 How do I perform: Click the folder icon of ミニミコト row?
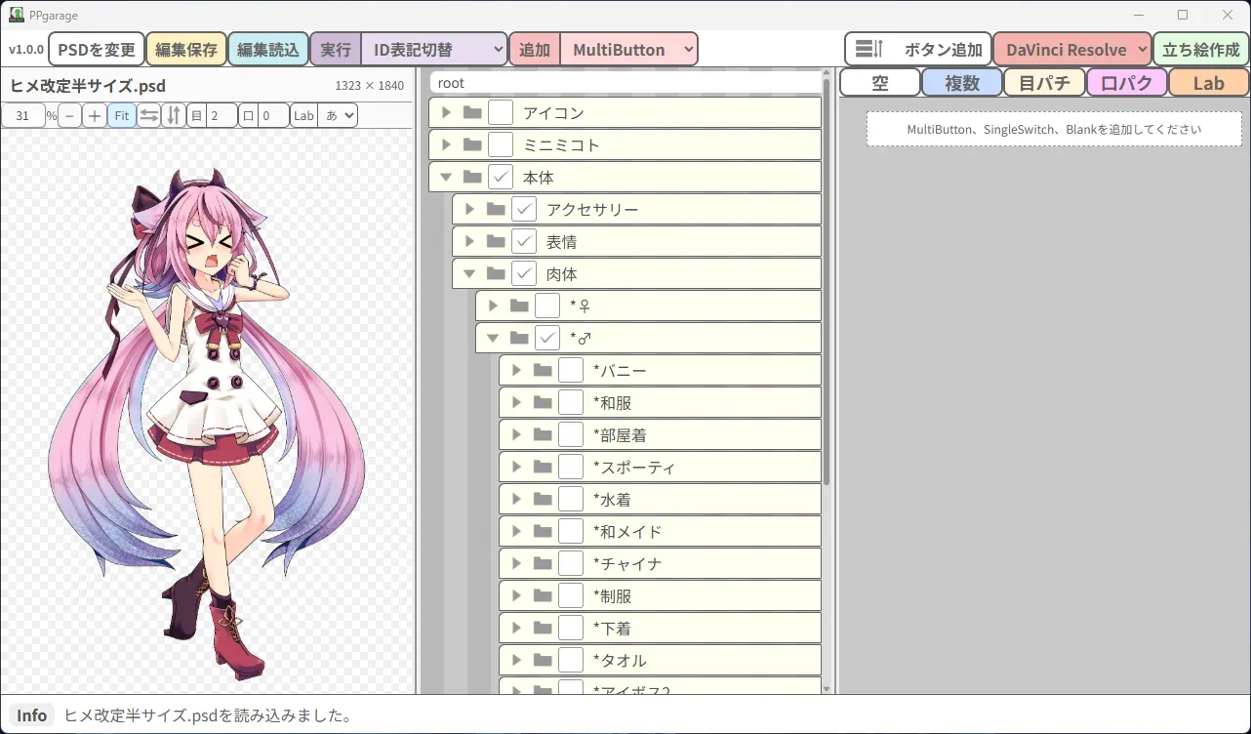click(x=473, y=144)
